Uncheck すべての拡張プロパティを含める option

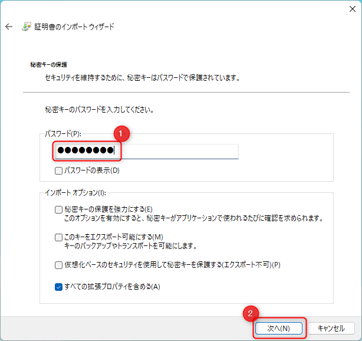[58, 287]
